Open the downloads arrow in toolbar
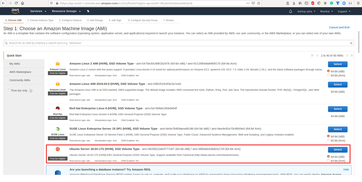362x182 pixels. (x=294, y=3)
